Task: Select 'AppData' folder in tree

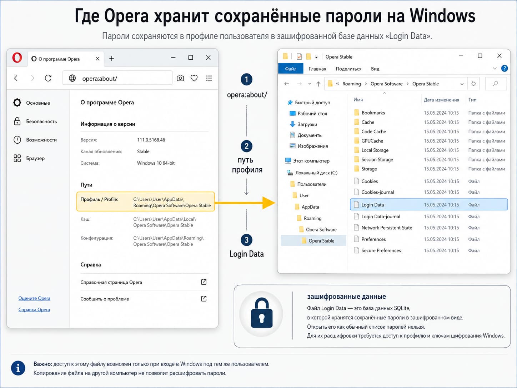Action: 307,207
